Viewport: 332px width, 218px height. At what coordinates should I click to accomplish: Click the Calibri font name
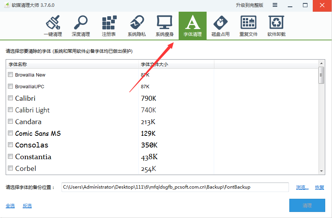(x=25, y=98)
